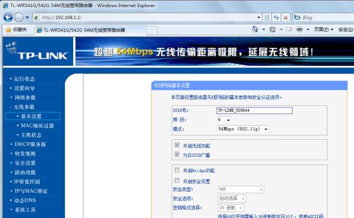Image resolution: width=354 pixels, height=218 pixels.
Task: Open the 安全类型 dropdown showing WEP
Action: coord(241,189)
